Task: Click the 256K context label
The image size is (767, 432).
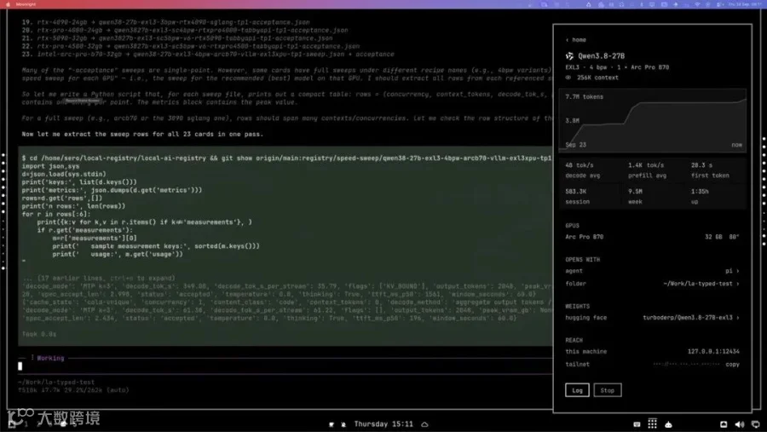Action: point(597,78)
